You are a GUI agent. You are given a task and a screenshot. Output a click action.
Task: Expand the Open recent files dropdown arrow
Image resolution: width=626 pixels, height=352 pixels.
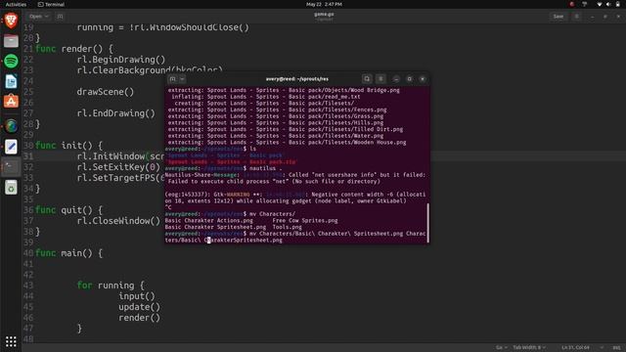click(x=47, y=17)
